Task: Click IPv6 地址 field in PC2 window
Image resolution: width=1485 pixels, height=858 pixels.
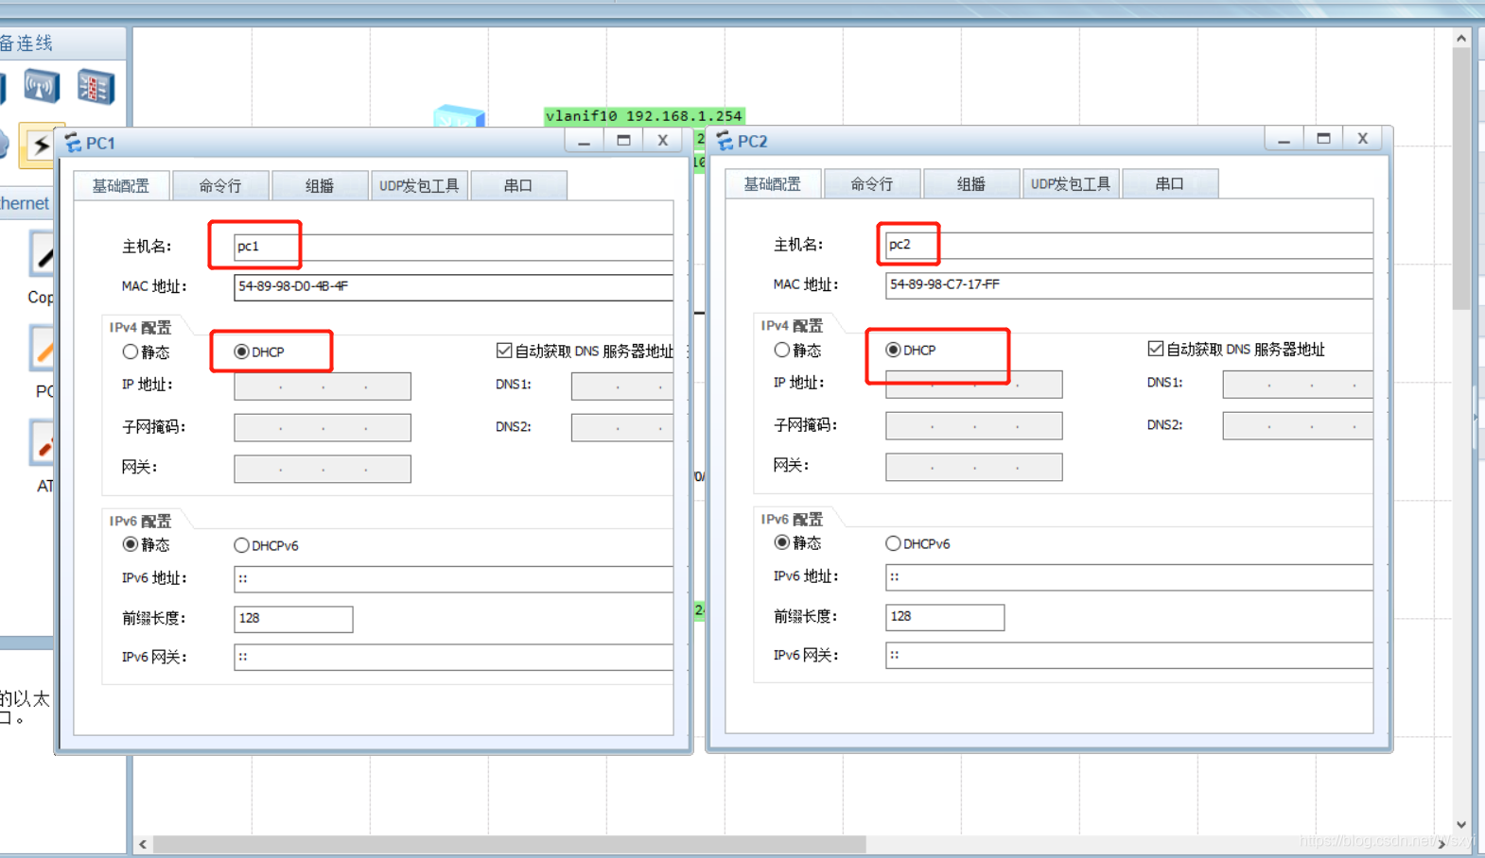Action: click(x=1128, y=576)
